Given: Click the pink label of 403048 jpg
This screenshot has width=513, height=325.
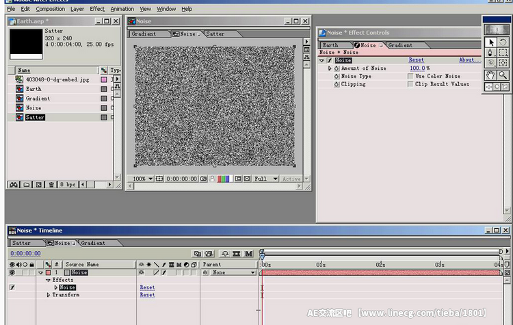Looking at the screenshot, I should click(x=104, y=79).
